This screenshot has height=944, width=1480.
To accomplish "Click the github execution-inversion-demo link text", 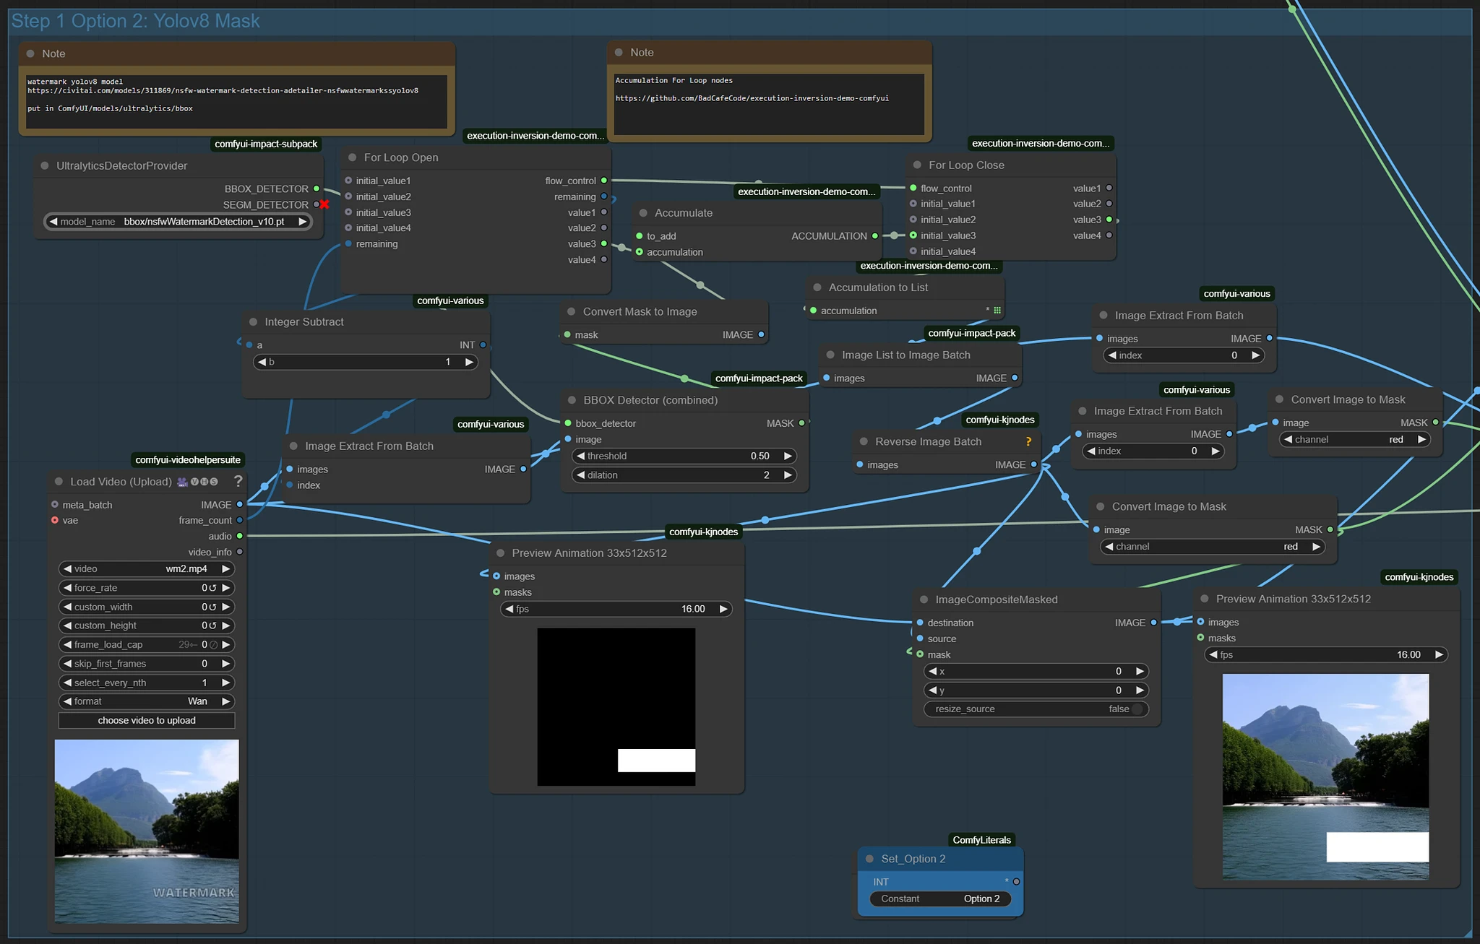I will (x=752, y=98).
